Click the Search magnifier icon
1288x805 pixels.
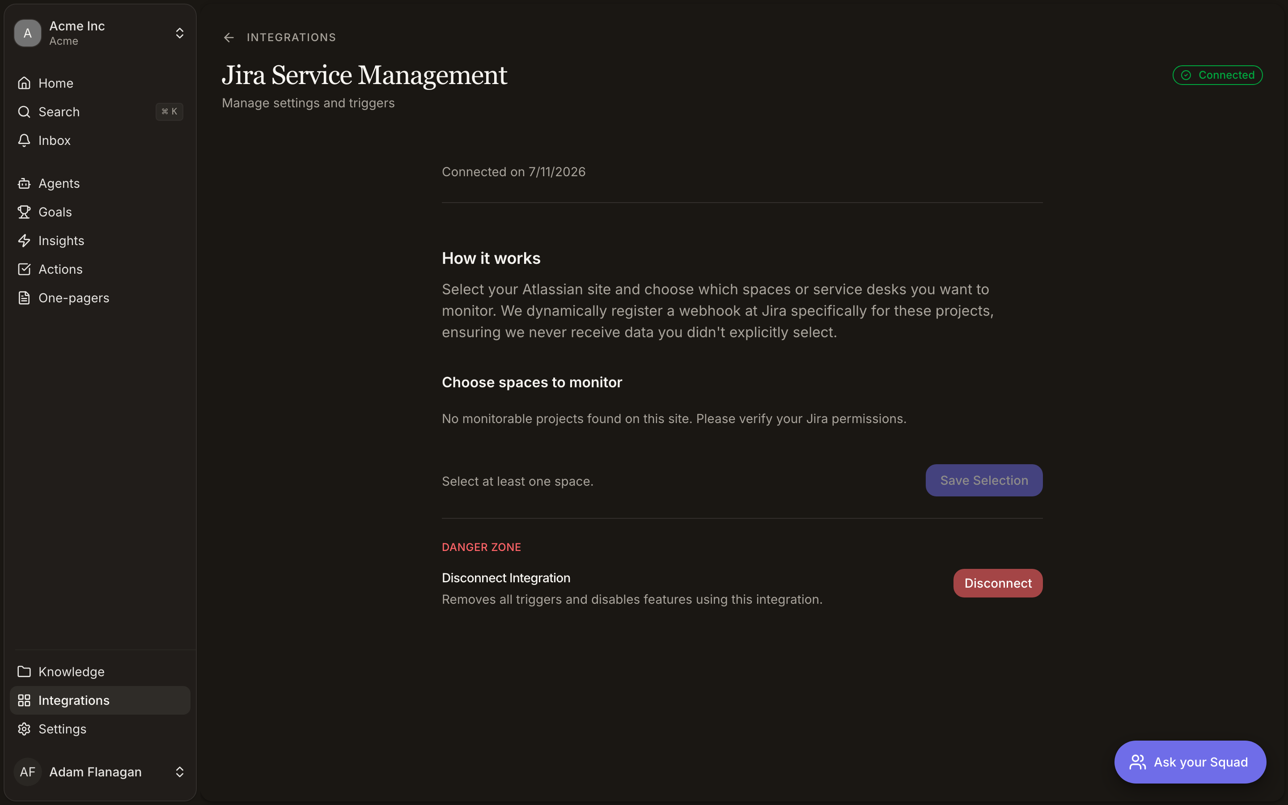tap(24, 112)
